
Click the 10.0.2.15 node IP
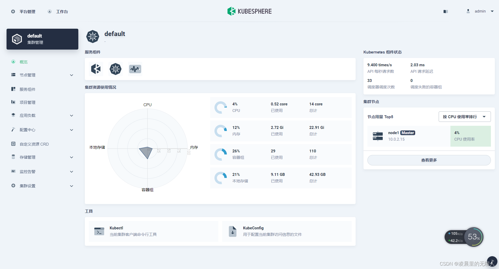point(396,139)
